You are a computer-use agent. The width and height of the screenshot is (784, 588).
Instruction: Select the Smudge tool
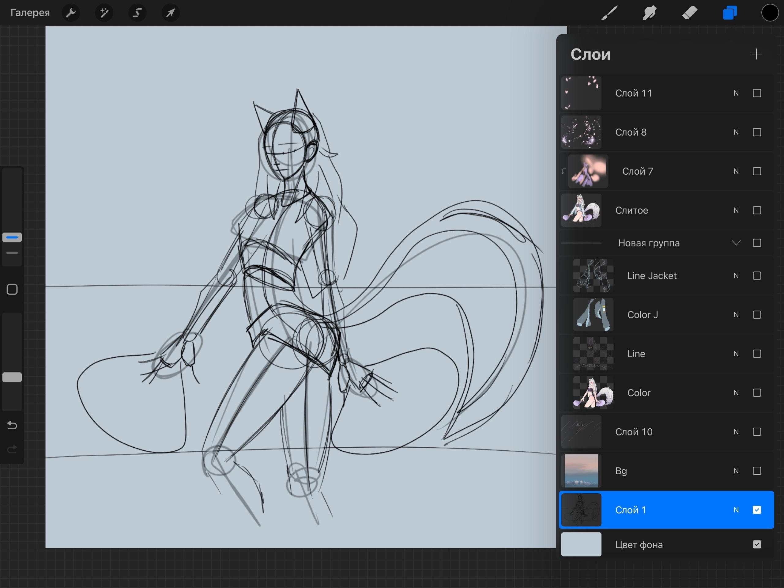(x=649, y=13)
